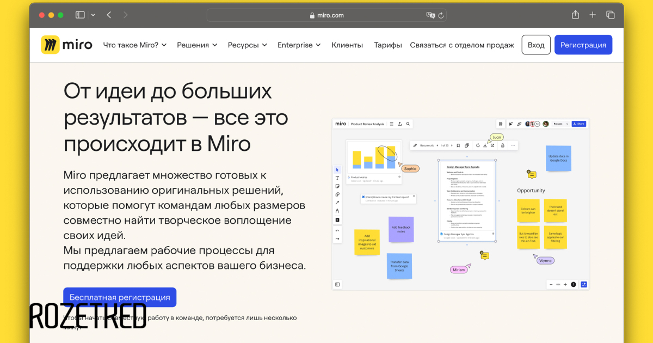The image size is (653, 343).
Task: Select the "Тарифы" menu item
Action: point(388,45)
